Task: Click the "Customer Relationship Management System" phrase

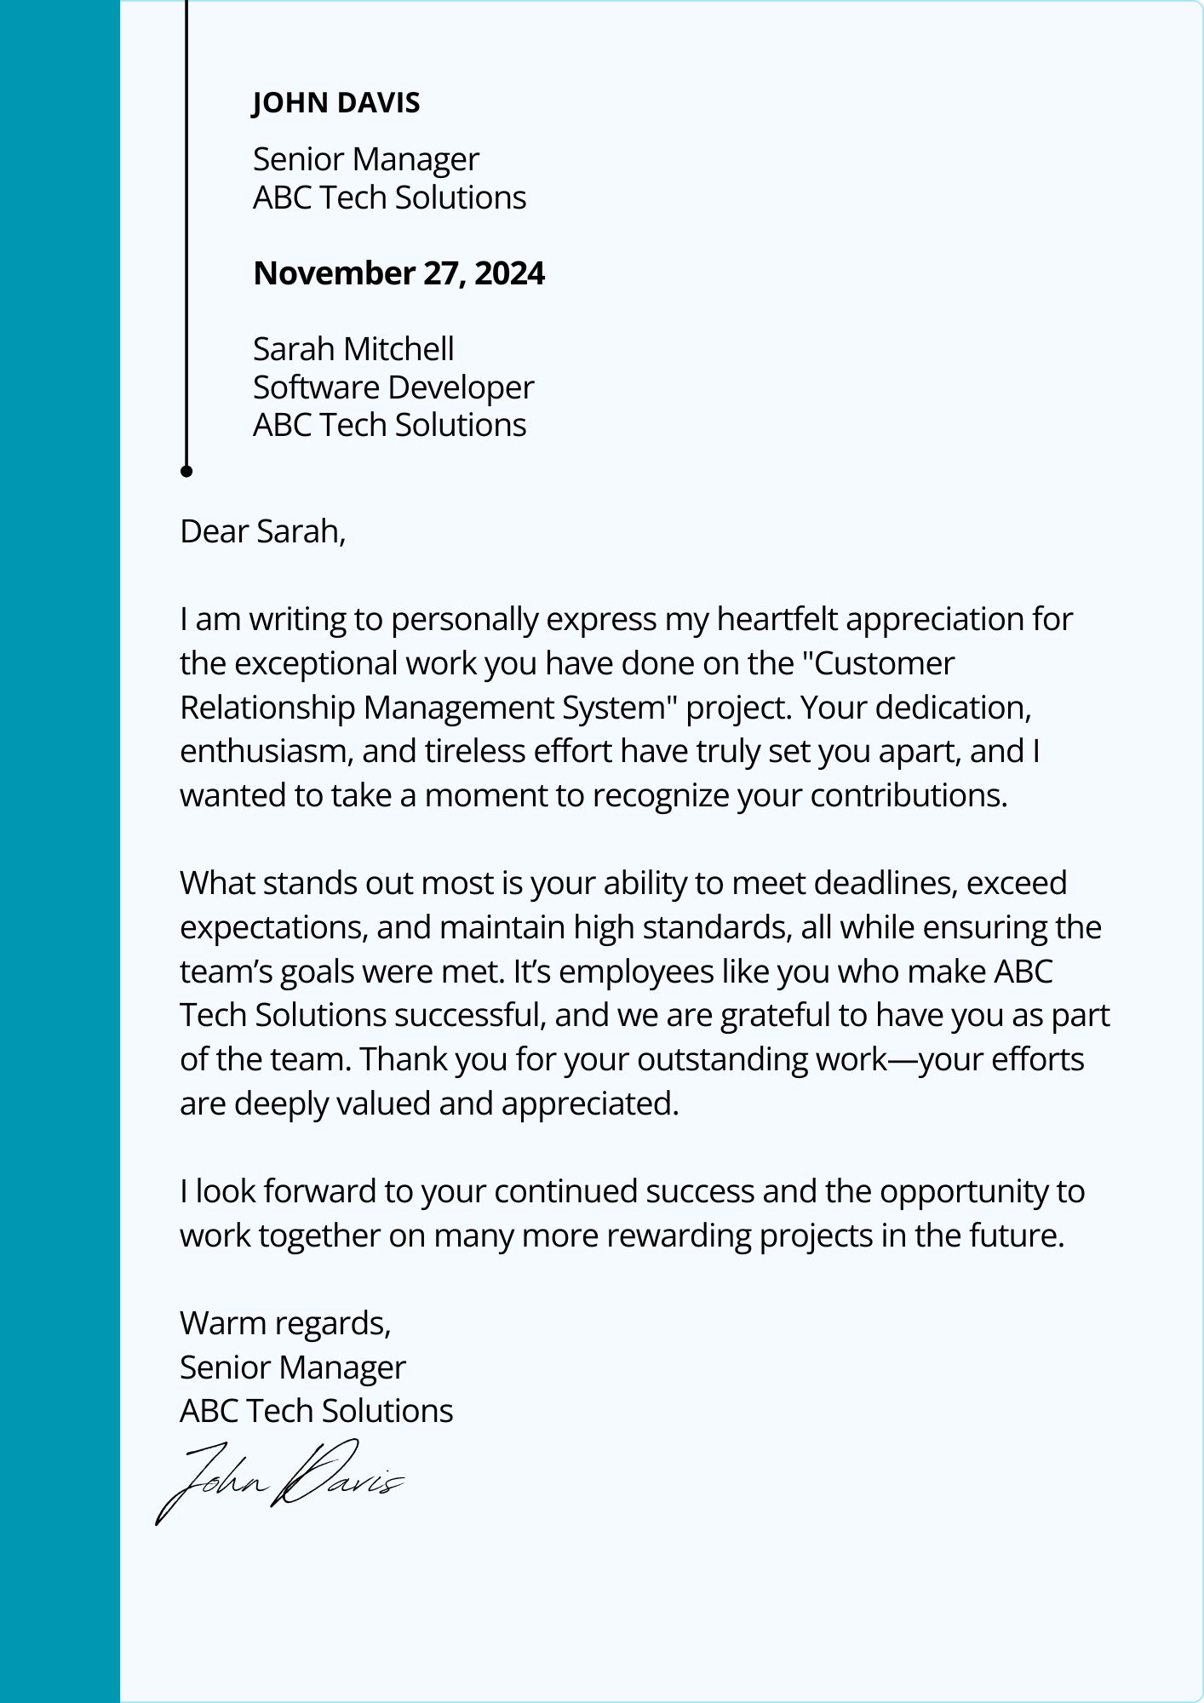Action: 567,685
